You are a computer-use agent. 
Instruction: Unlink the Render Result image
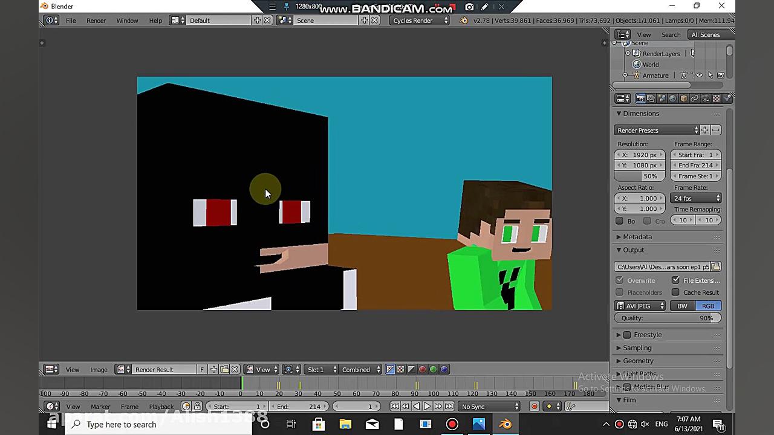tap(235, 370)
